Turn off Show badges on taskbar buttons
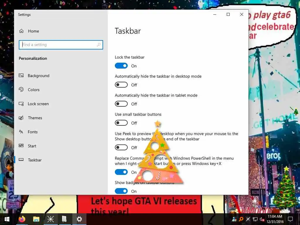This screenshot has height=225, width=300. coord(121,191)
